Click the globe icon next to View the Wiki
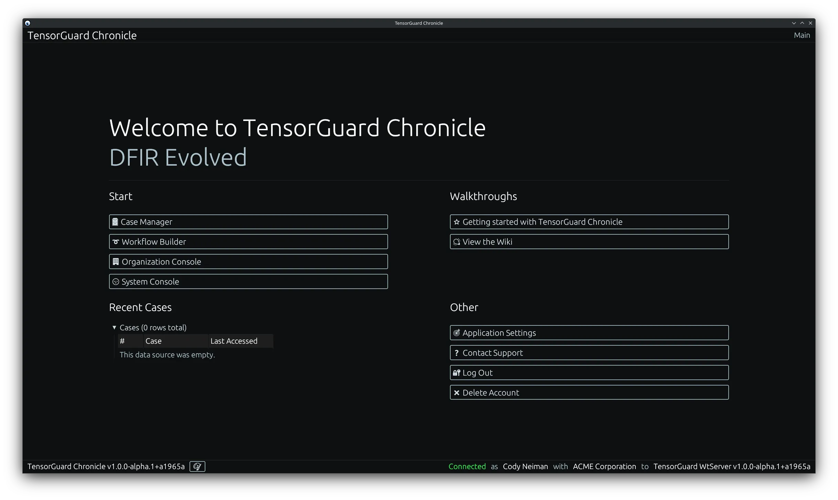This screenshot has width=838, height=500. click(x=456, y=242)
